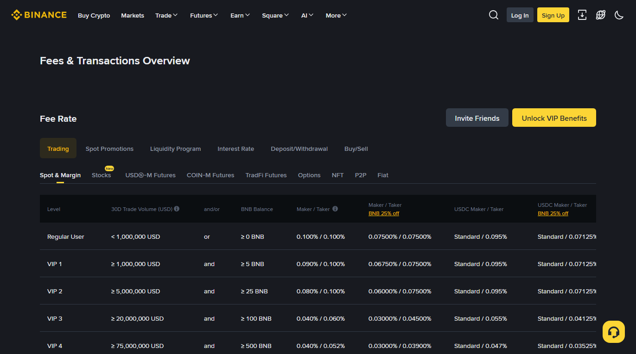Viewport: 636px width, 354px height.
Task: Click Unlock VIP Benefits button
Action: [x=554, y=118]
